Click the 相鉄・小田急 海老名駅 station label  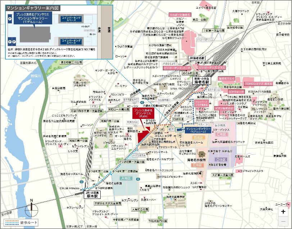click(x=202, y=81)
